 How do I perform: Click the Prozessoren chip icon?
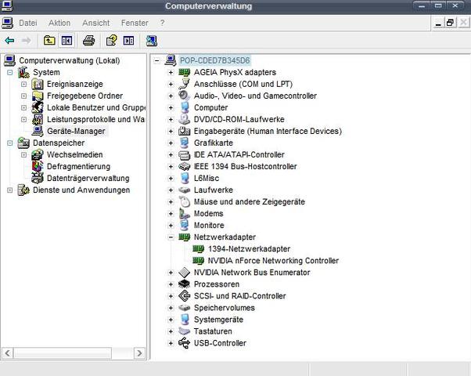click(184, 284)
